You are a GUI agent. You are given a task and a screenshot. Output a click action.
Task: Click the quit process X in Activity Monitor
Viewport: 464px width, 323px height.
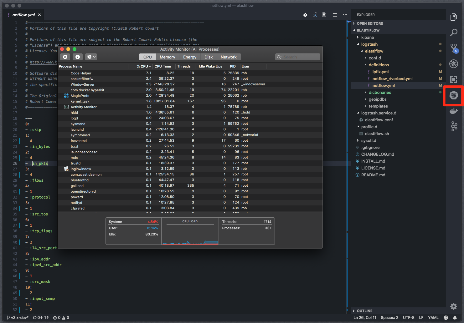[65, 57]
